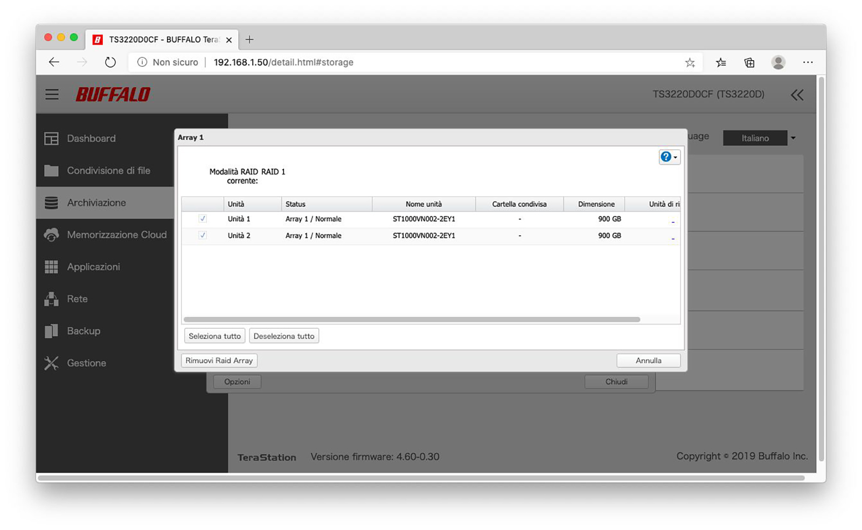
Task: Click the horizontal scrollbar in the unit table
Action: 412,320
